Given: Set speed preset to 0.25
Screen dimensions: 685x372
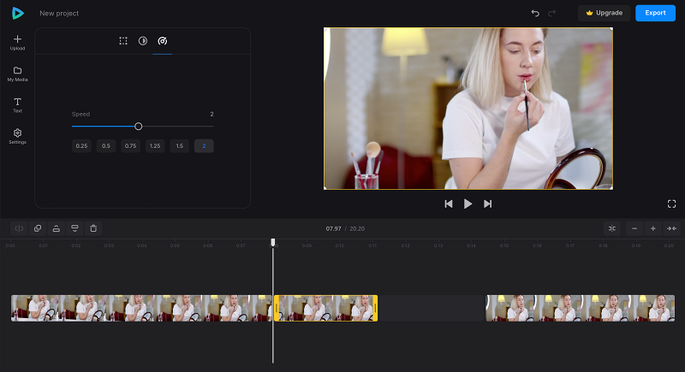Looking at the screenshot, I should point(81,146).
